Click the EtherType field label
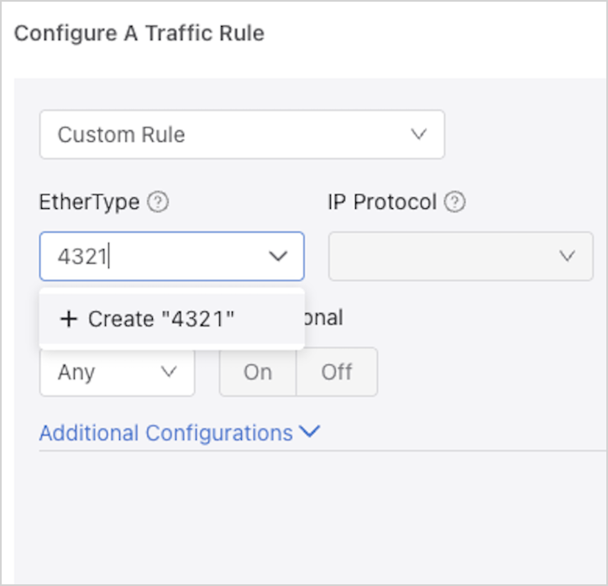 click(x=89, y=202)
